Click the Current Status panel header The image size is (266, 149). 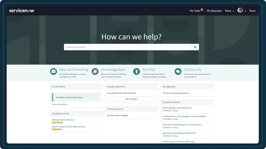(x=76, y=87)
